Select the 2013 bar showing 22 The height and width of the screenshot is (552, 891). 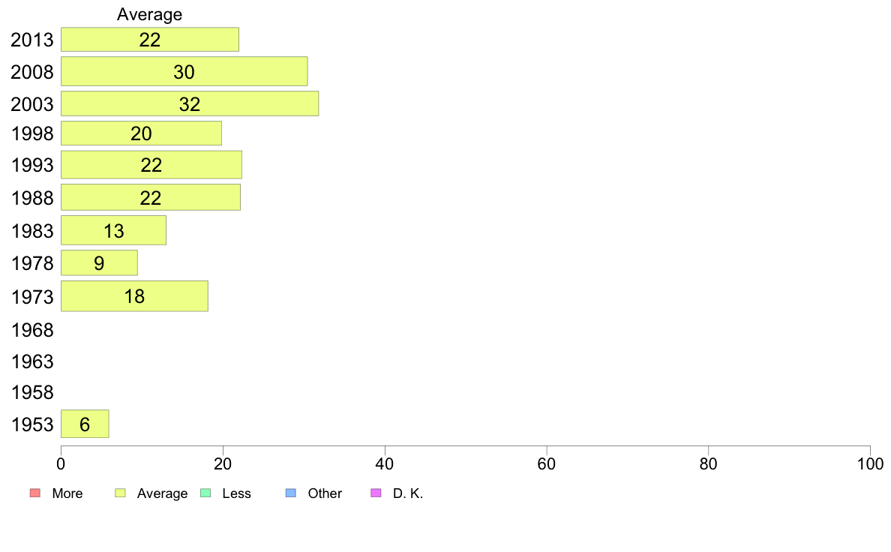tap(150, 39)
